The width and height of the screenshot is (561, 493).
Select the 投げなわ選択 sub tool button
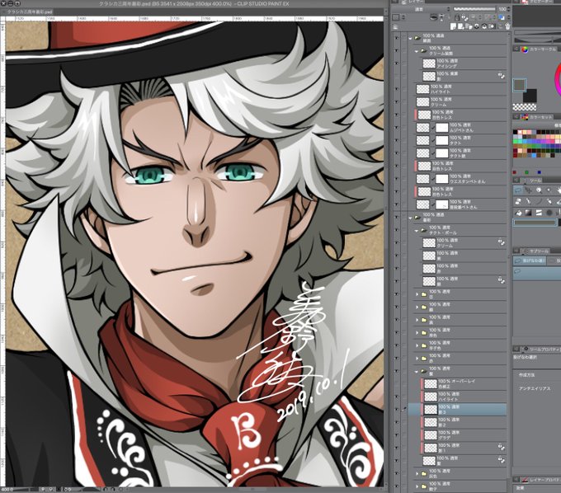(530, 261)
